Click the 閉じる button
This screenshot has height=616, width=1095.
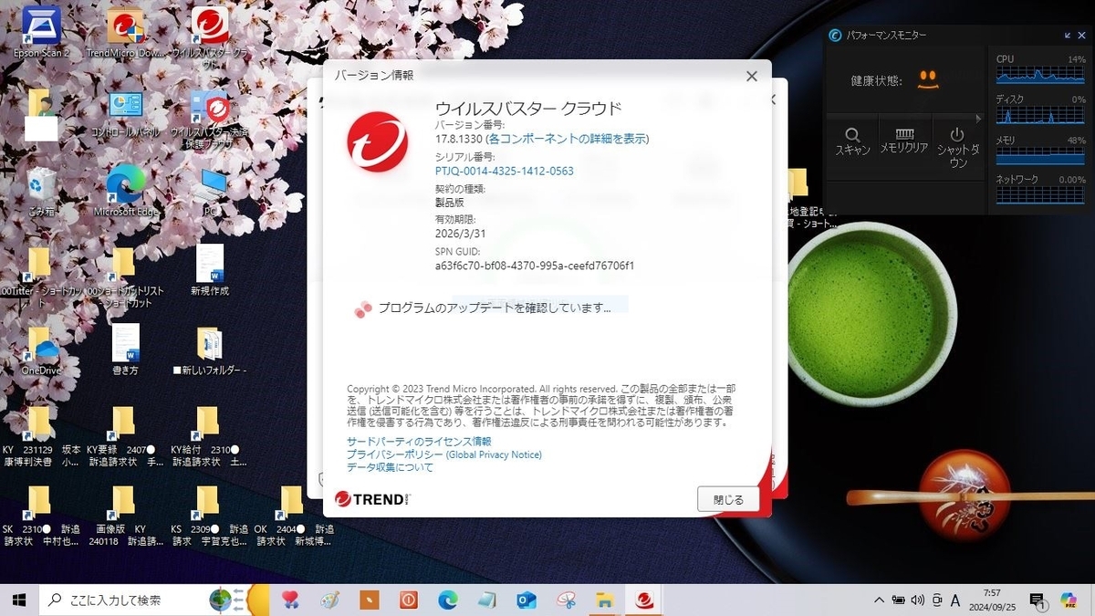point(728,499)
